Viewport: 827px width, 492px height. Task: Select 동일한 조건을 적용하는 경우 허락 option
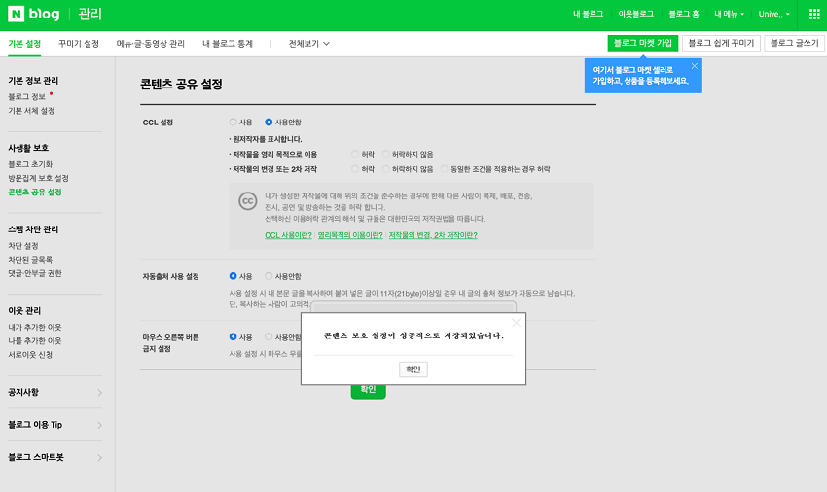(x=444, y=169)
